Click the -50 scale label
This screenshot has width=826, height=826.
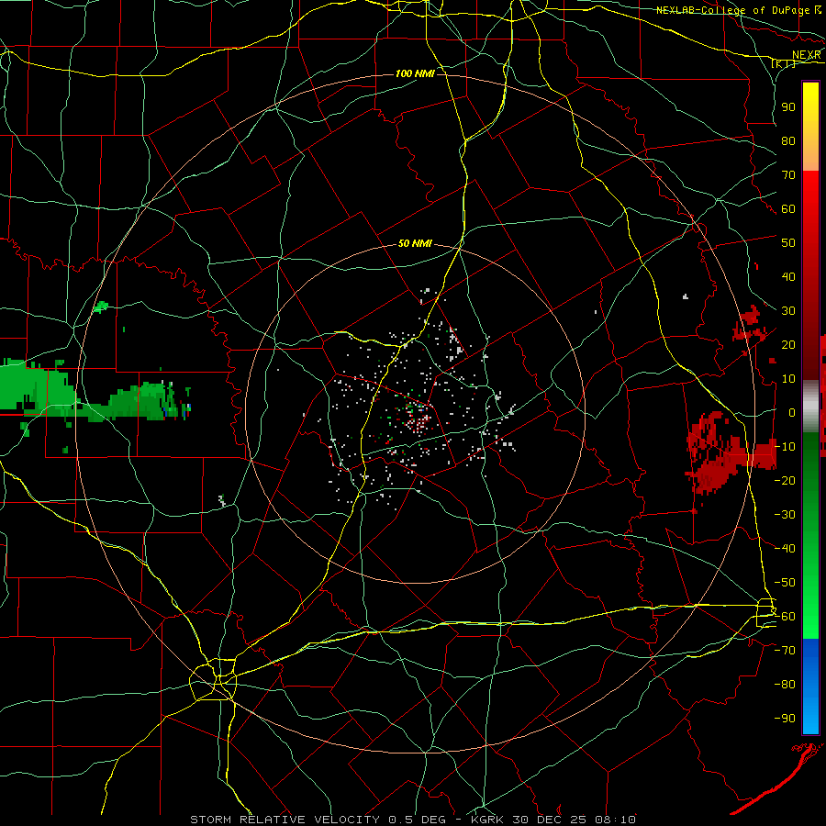pyautogui.click(x=786, y=583)
